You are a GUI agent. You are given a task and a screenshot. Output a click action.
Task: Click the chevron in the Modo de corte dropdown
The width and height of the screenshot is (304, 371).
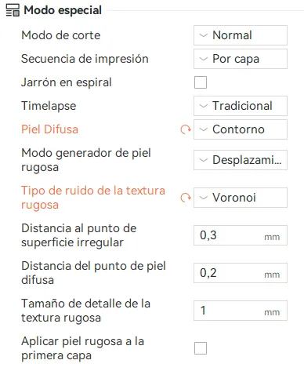pyautogui.click(x=203, y=35)
